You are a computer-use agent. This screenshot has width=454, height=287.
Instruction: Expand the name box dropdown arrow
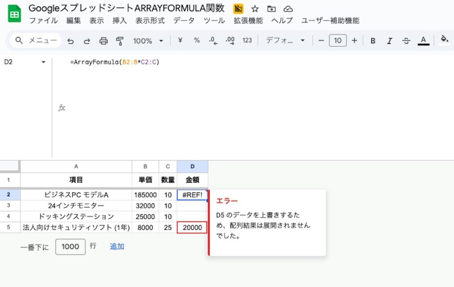point(43,62)
